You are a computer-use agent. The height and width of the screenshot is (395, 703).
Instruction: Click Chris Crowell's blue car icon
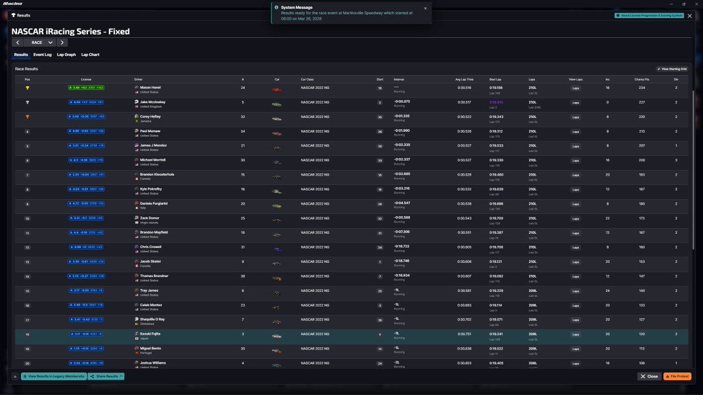click(277, 249)
